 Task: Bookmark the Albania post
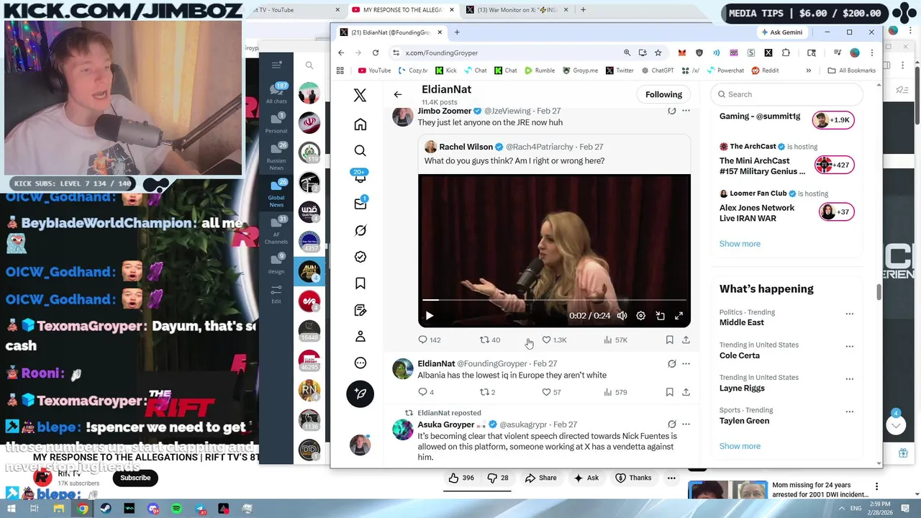click(x=669, y=392)
